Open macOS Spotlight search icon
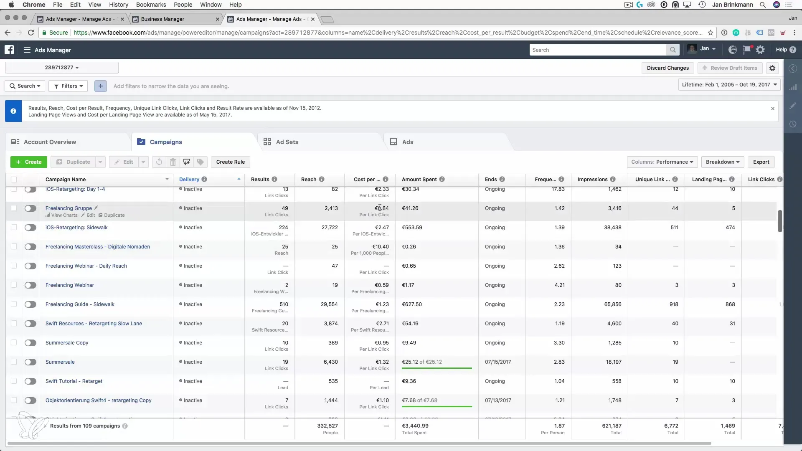Screen dimensions: 802x451 [763, 5]
